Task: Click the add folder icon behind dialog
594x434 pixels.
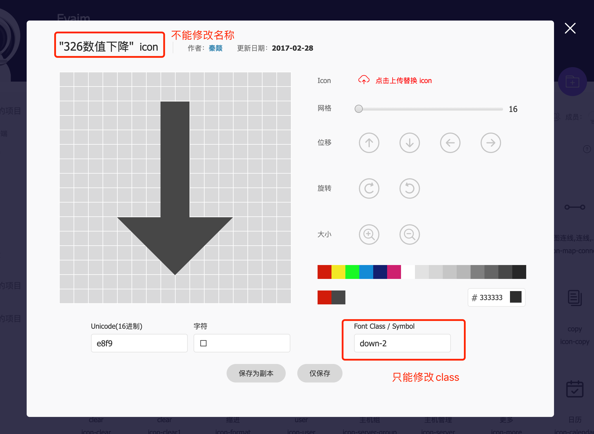Action: [x=572, y=82]
